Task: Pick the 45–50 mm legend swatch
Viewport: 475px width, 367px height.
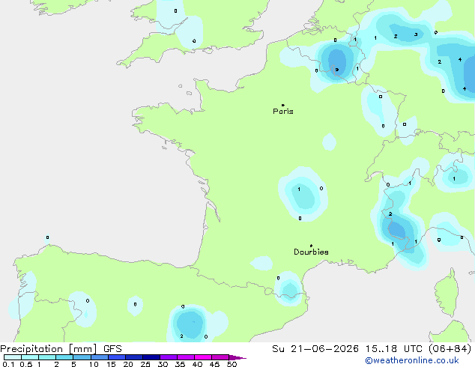Action: [x=220, y=357]
